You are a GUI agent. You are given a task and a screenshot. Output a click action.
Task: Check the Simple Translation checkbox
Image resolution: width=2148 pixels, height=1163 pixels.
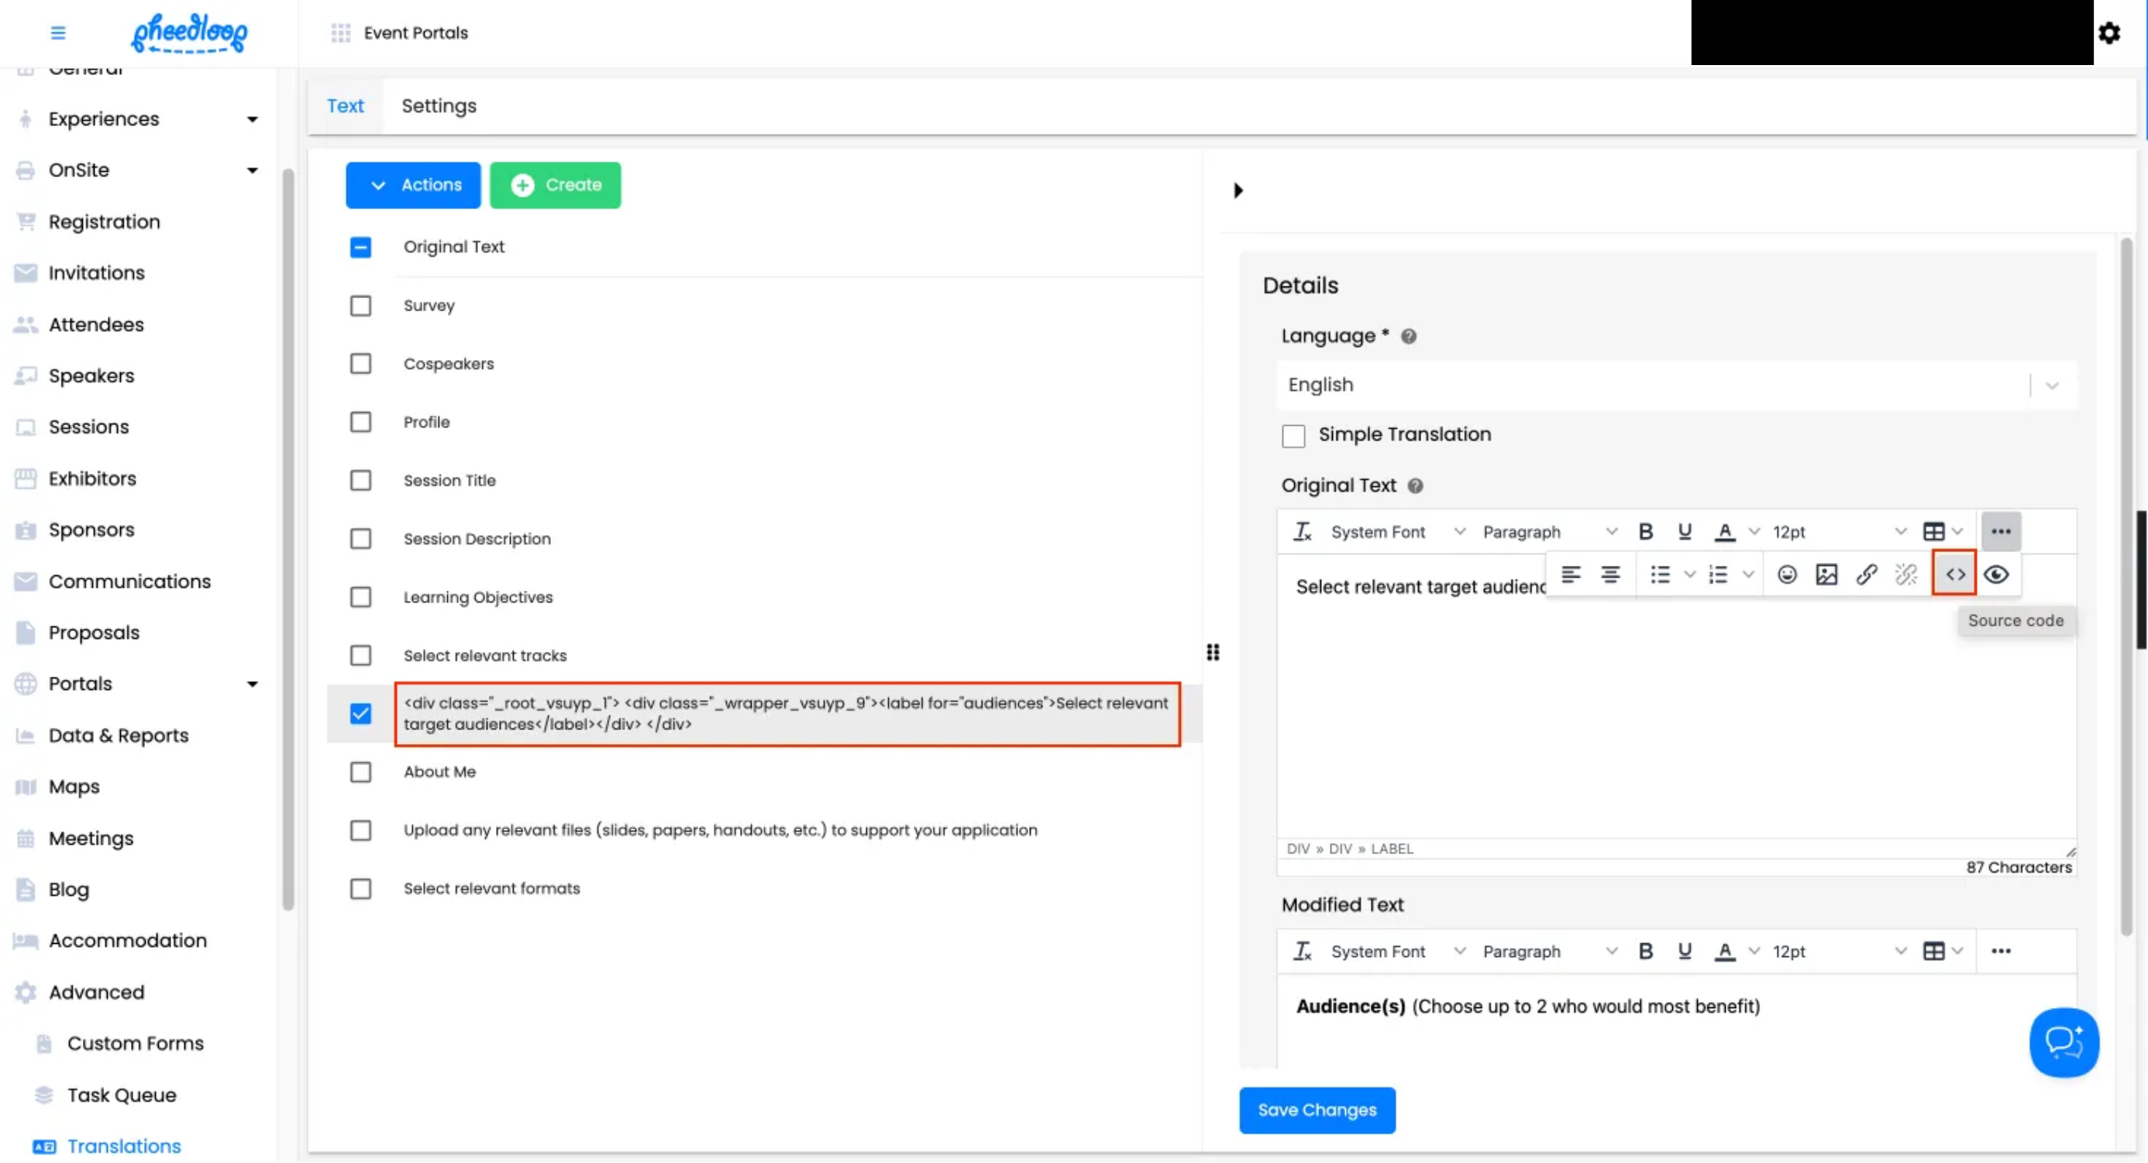click(1293, 436)
